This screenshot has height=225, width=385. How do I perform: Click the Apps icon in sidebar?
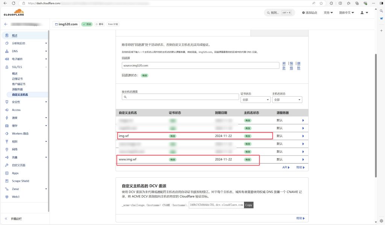tap(7, 173)
